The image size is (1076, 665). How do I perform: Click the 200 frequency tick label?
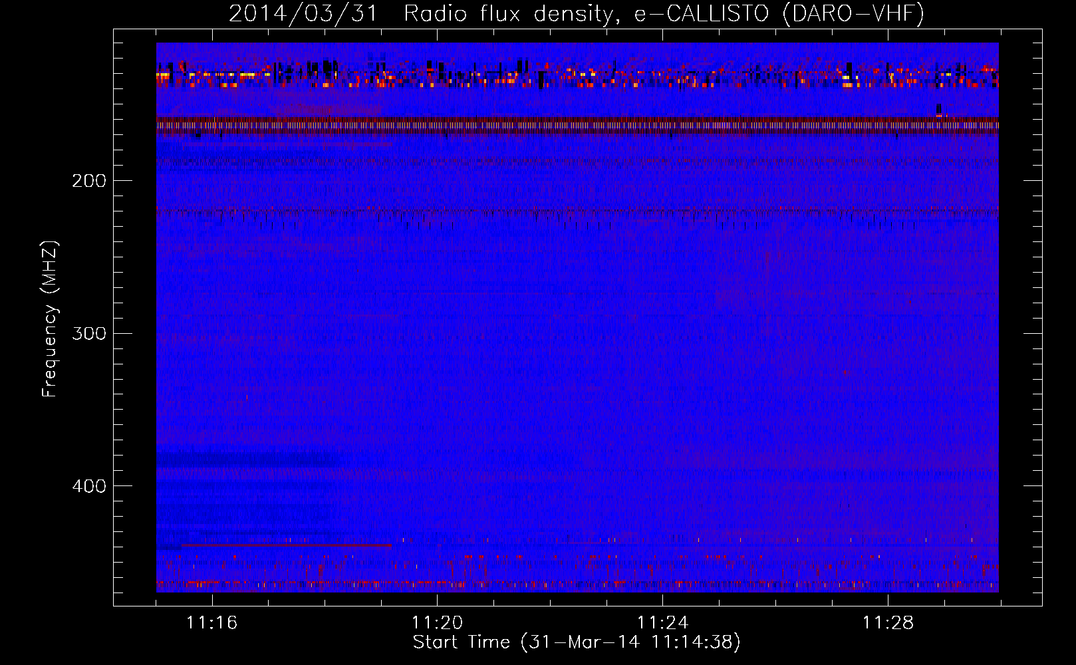point(89,181)
